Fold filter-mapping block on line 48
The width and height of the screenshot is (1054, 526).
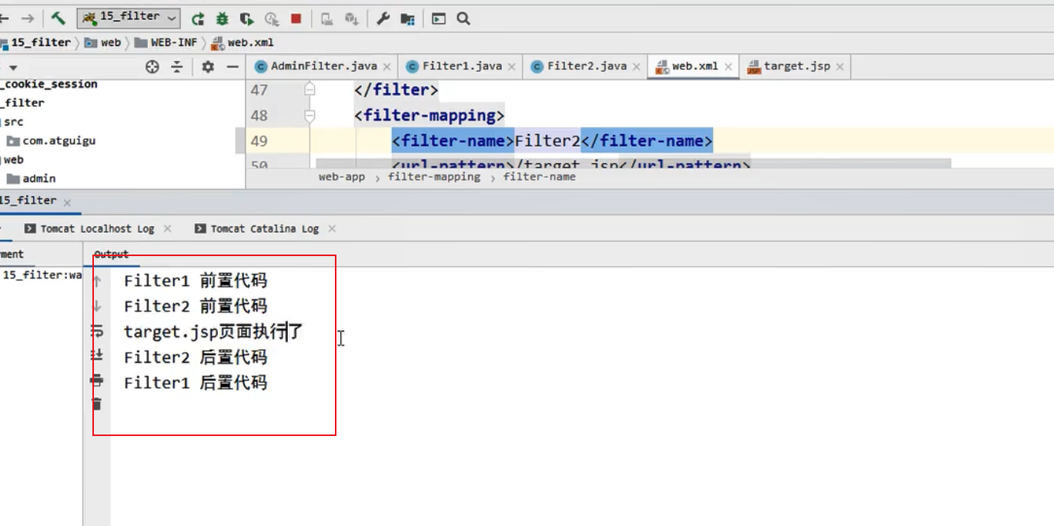coord(310,116)
